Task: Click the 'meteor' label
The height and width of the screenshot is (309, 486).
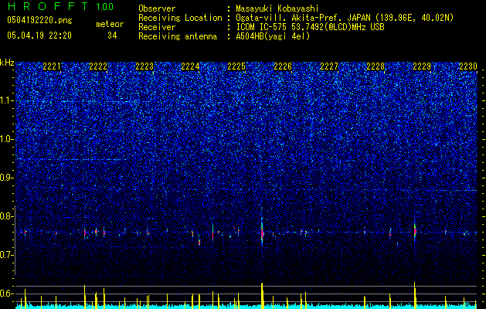Action: [110, 24]
